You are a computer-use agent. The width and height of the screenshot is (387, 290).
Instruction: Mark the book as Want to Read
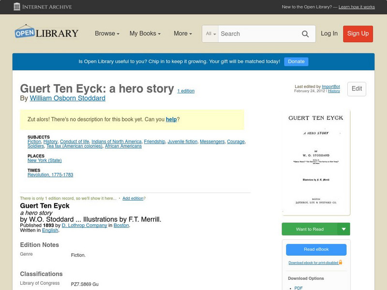[310, 229]
